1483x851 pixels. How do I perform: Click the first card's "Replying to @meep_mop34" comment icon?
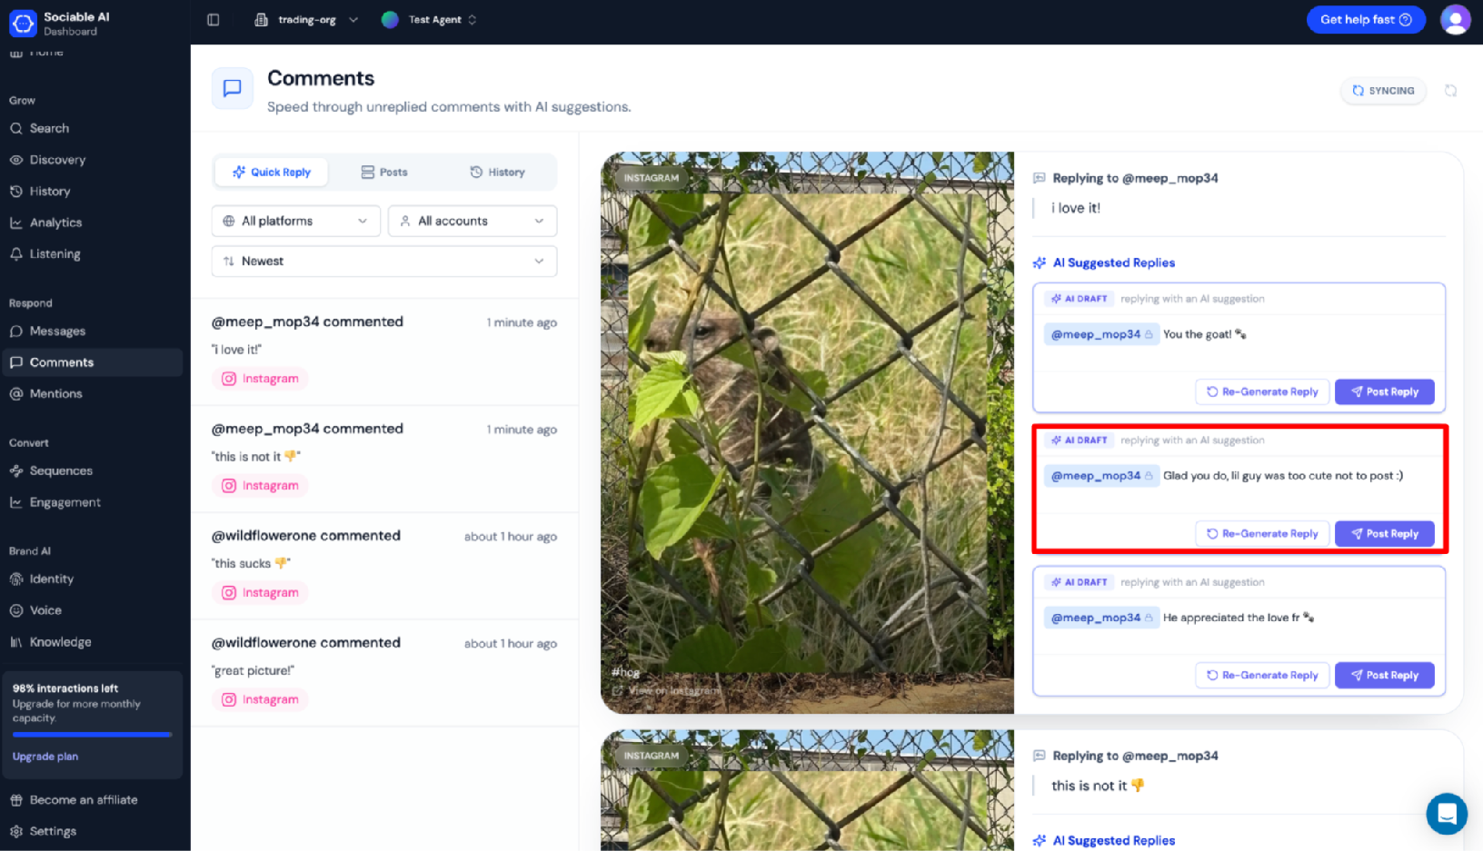point(1040,178)
